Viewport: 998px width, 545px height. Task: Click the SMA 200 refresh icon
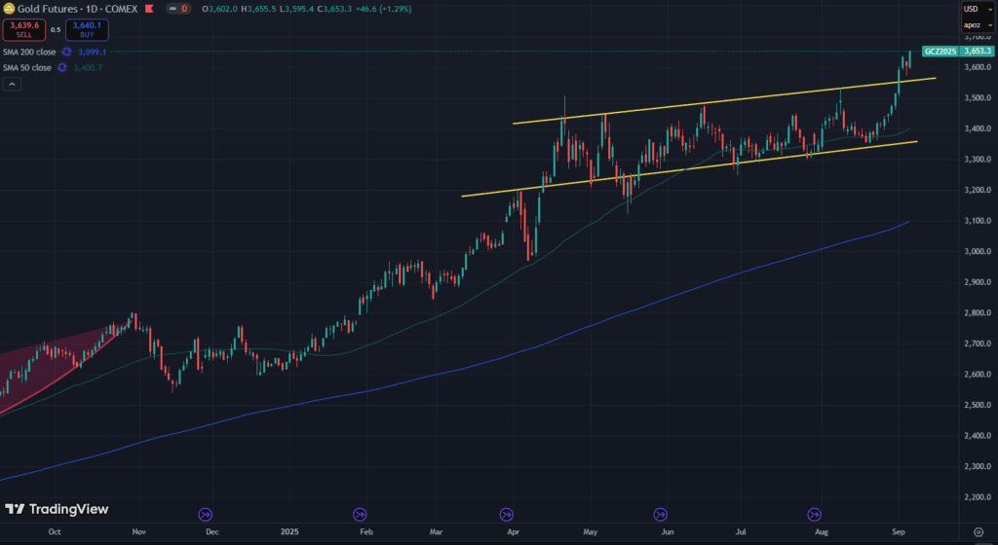(x=67, y=52)
